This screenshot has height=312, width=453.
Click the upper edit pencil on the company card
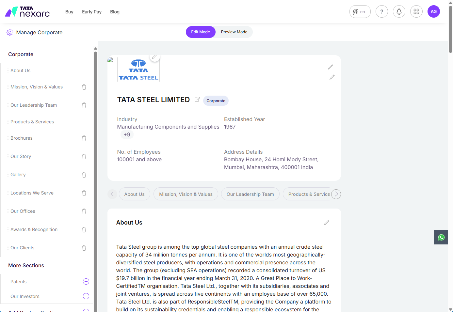(330, 67)
